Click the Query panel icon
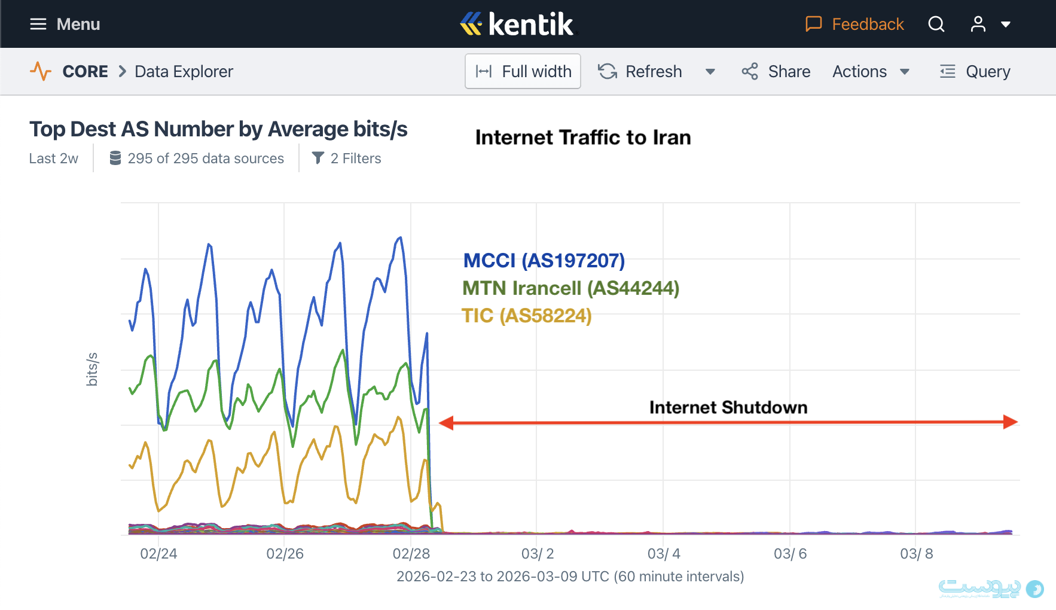This screenshot has height=610, width=1056. [948, 71]
